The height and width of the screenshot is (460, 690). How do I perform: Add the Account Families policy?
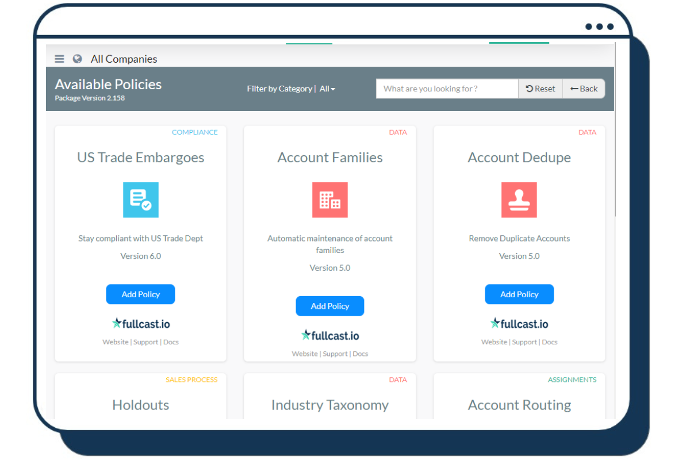(x=329, y=306)
